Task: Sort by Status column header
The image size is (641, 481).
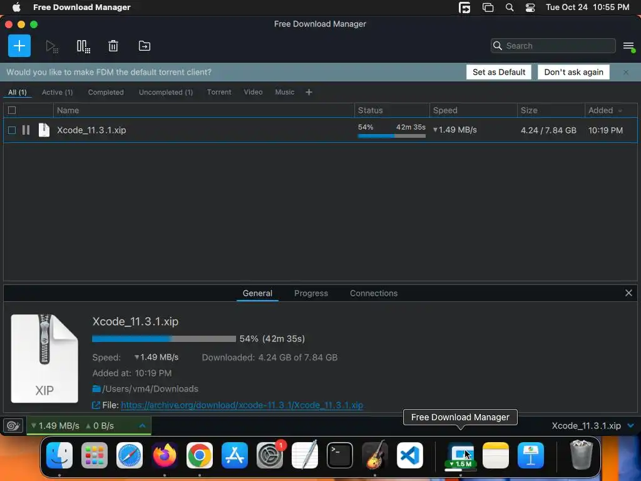Action: 392,110
